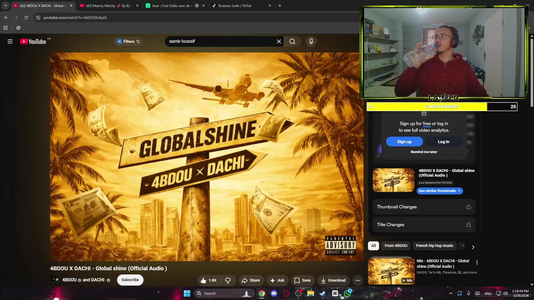
Task: Open Chrome from the taskbar
Action: click(262, 293)
